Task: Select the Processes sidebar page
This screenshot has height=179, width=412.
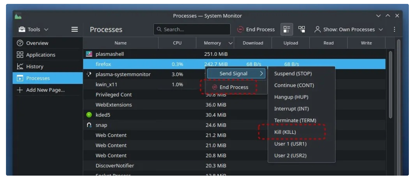Action: pyautogui.click(x=48, y=78)
